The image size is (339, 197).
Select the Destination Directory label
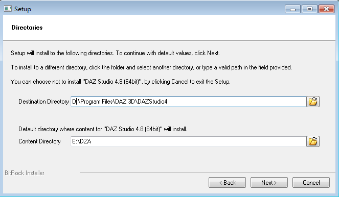(x=43, y=102)
